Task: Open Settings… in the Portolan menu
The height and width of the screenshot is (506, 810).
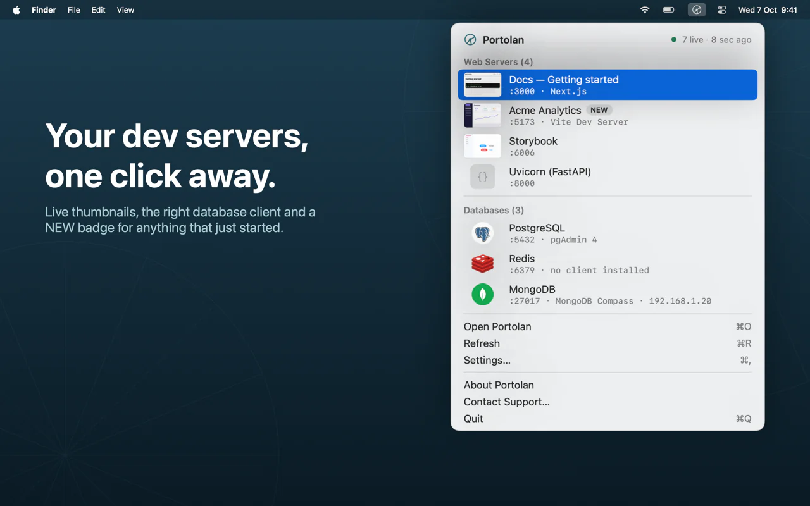Action: tap(607, 361)
